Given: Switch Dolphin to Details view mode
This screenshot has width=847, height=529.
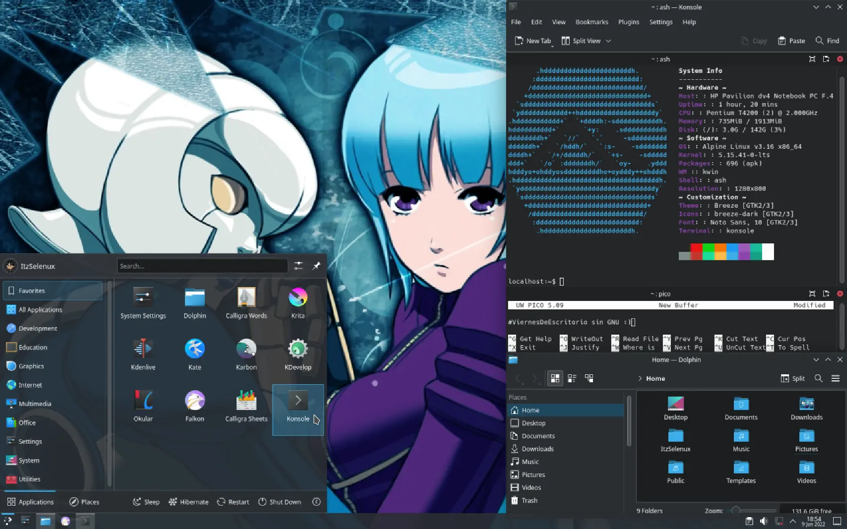Looking at the screenshot, I should coord(589,378).
